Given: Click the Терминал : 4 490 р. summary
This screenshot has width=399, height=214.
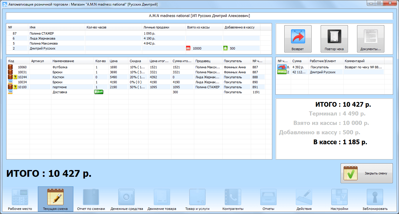Looking at the screenshot, I should pyautogui.click(x=337, y=114).
